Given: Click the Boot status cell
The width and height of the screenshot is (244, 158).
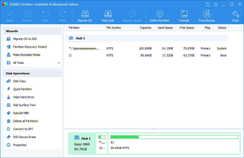Looking at the screenshot, I should (x=223, y=55).
